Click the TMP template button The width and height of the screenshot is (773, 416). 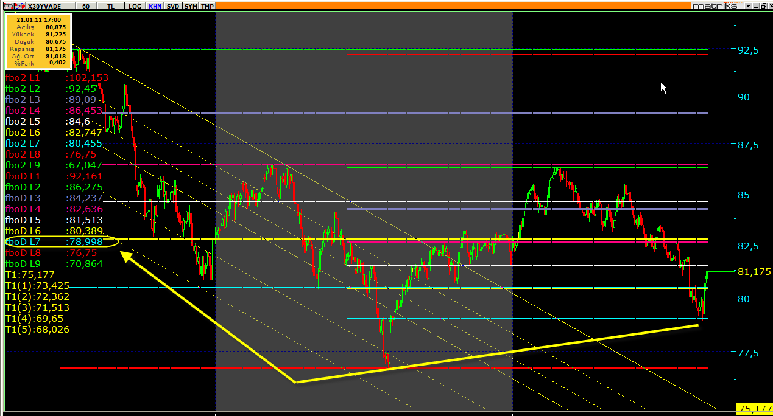208,5
